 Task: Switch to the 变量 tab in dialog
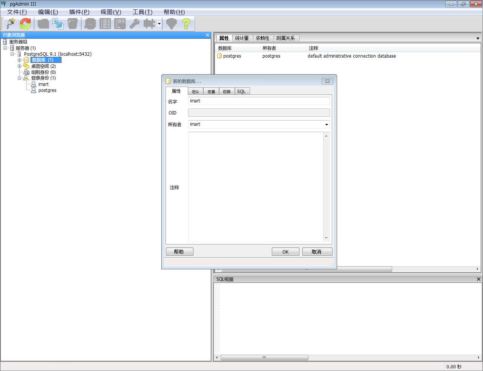(211, 92)
